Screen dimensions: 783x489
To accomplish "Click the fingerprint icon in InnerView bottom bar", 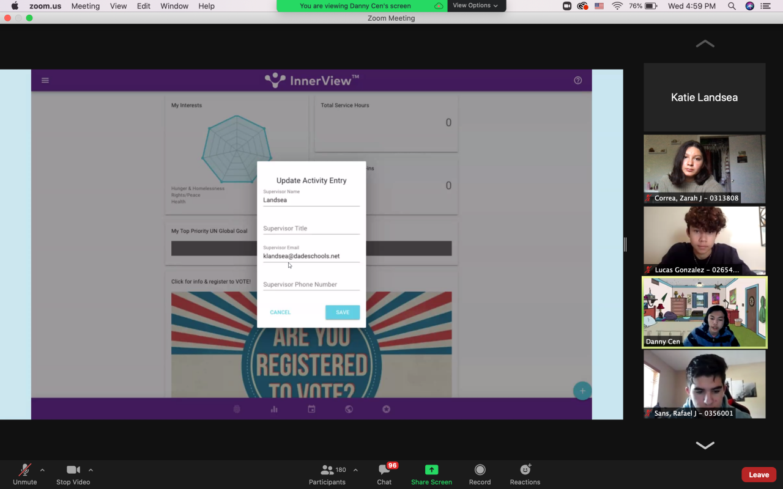I will pos(237,410).
